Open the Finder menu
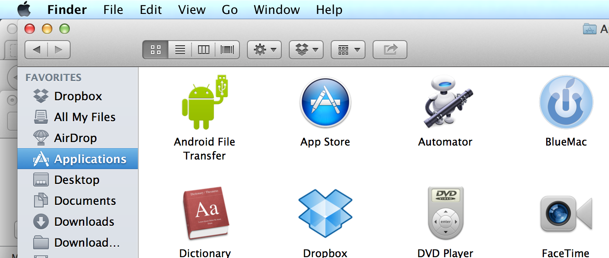Screen dimensions: 609x258 pos(67,10)
